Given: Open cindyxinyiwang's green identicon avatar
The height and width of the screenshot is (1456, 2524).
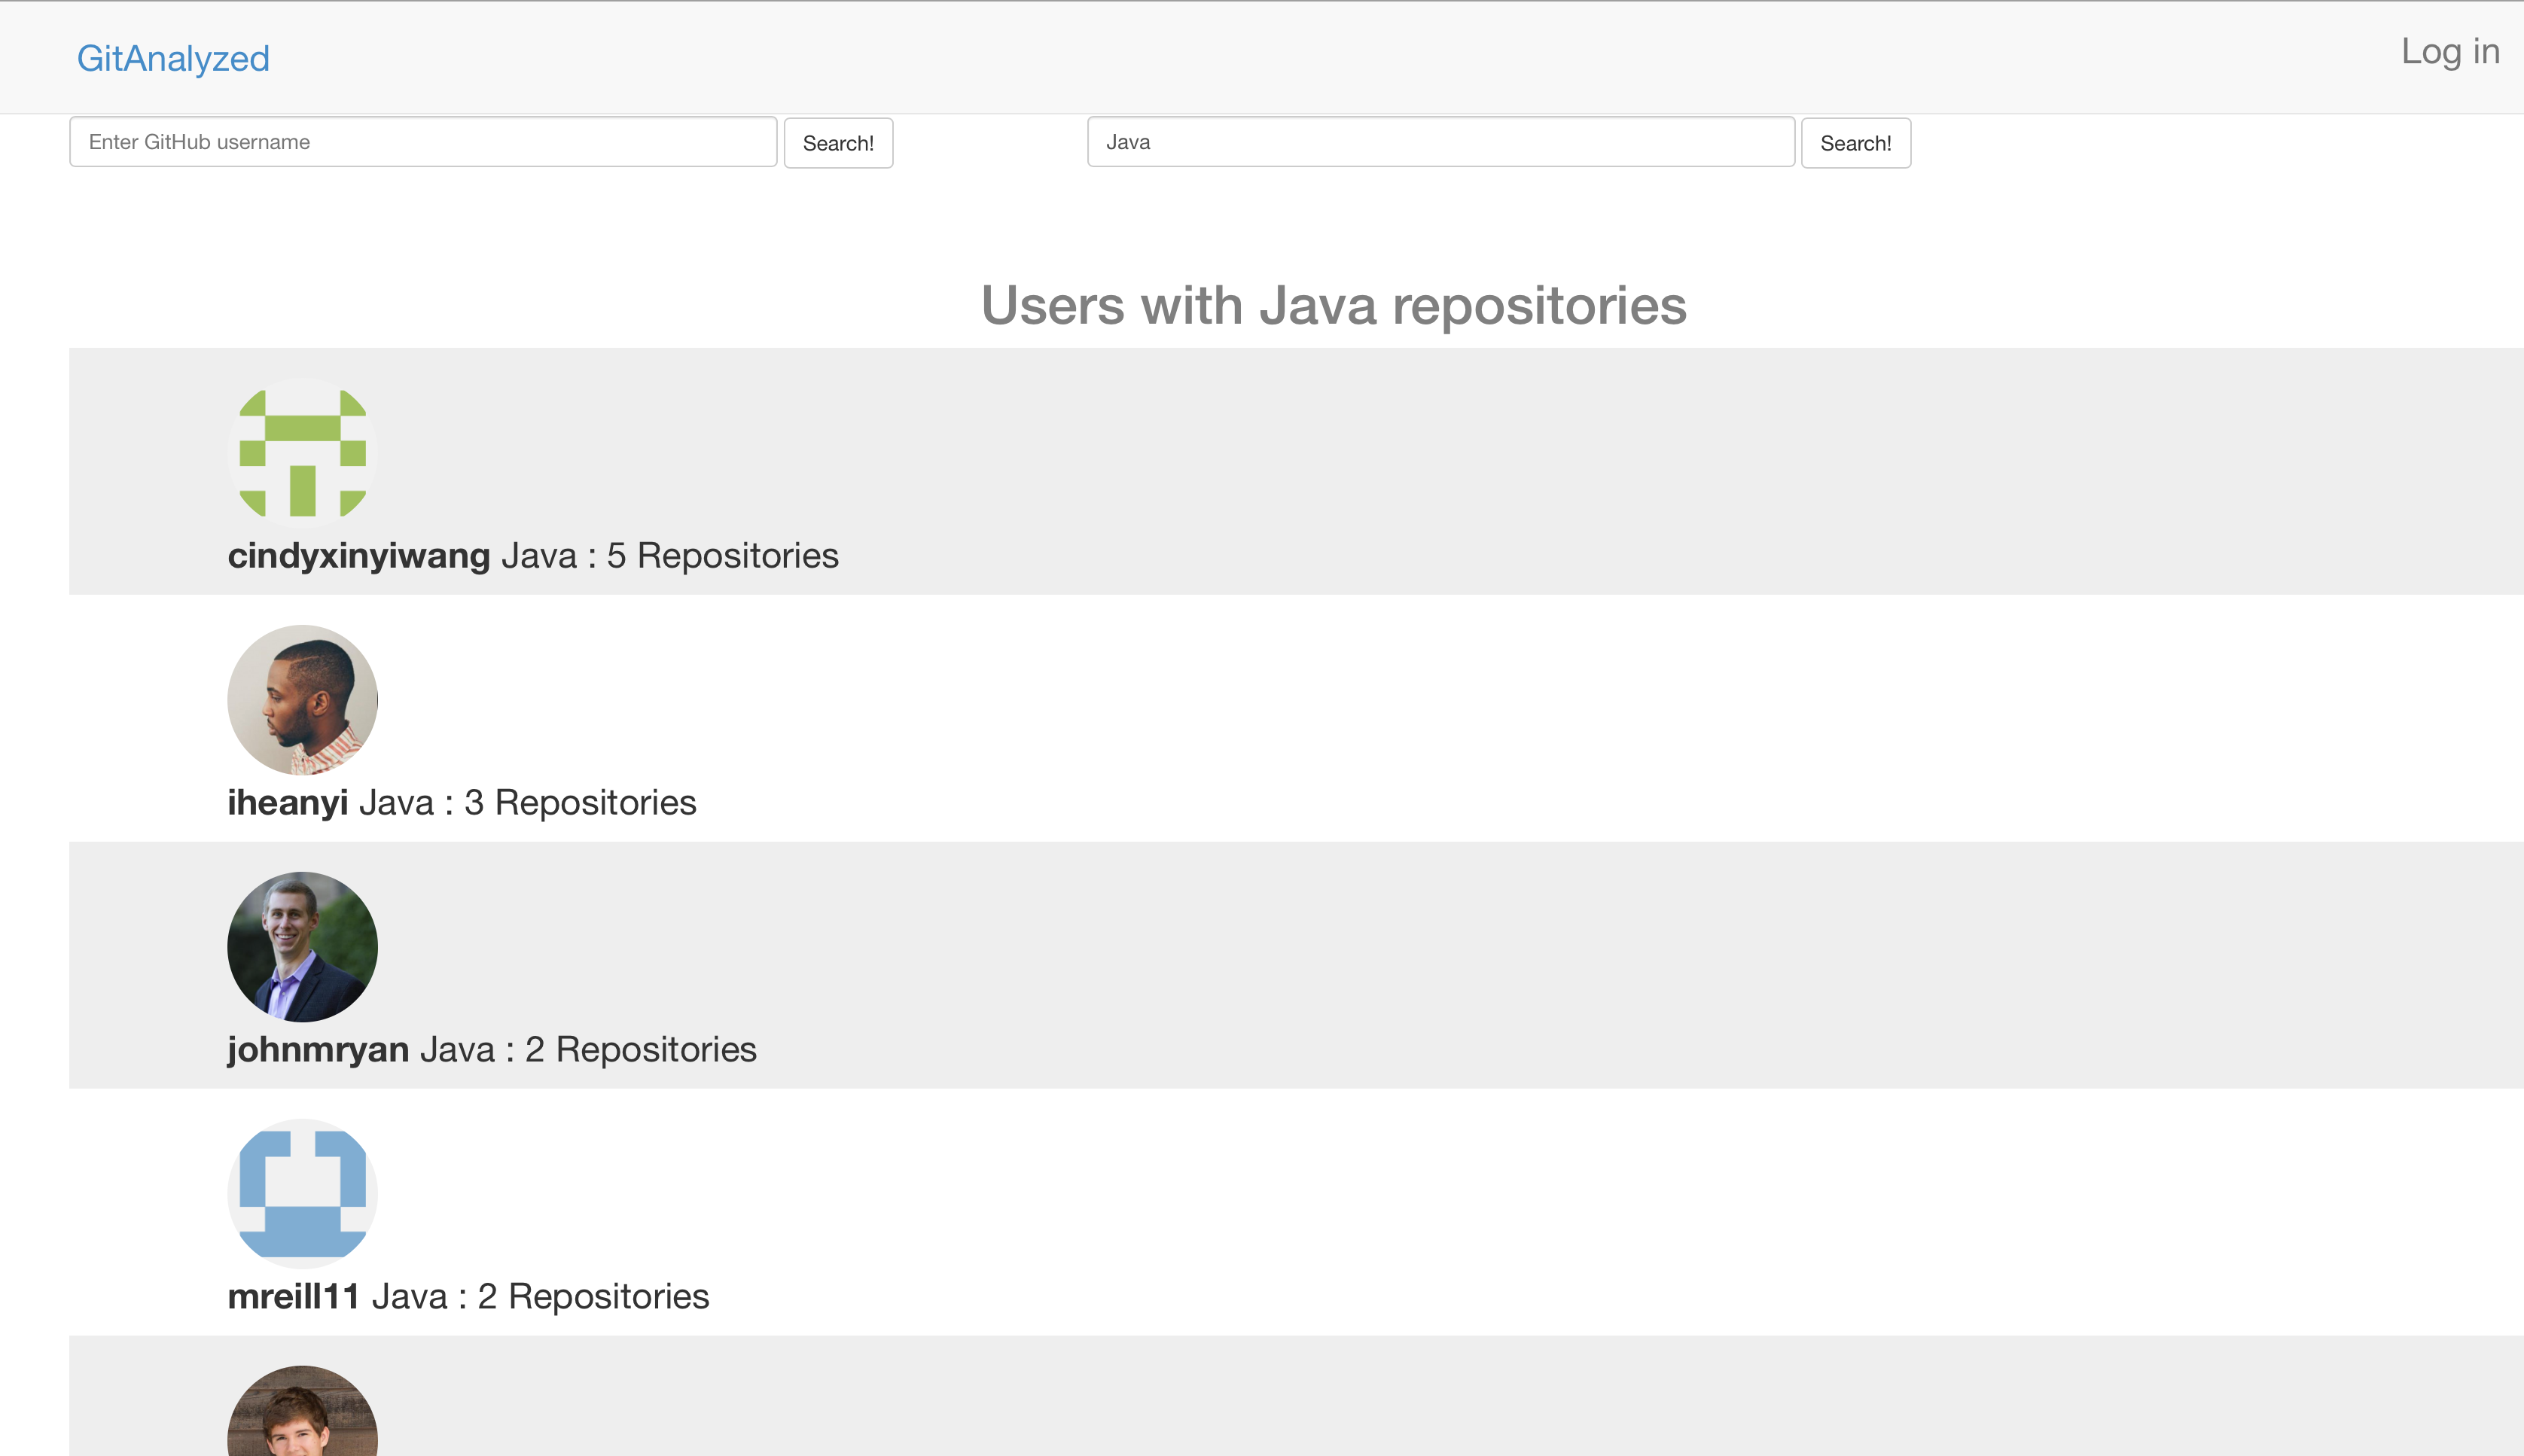Looking at the screenshot, I should (x=302, y=453).
